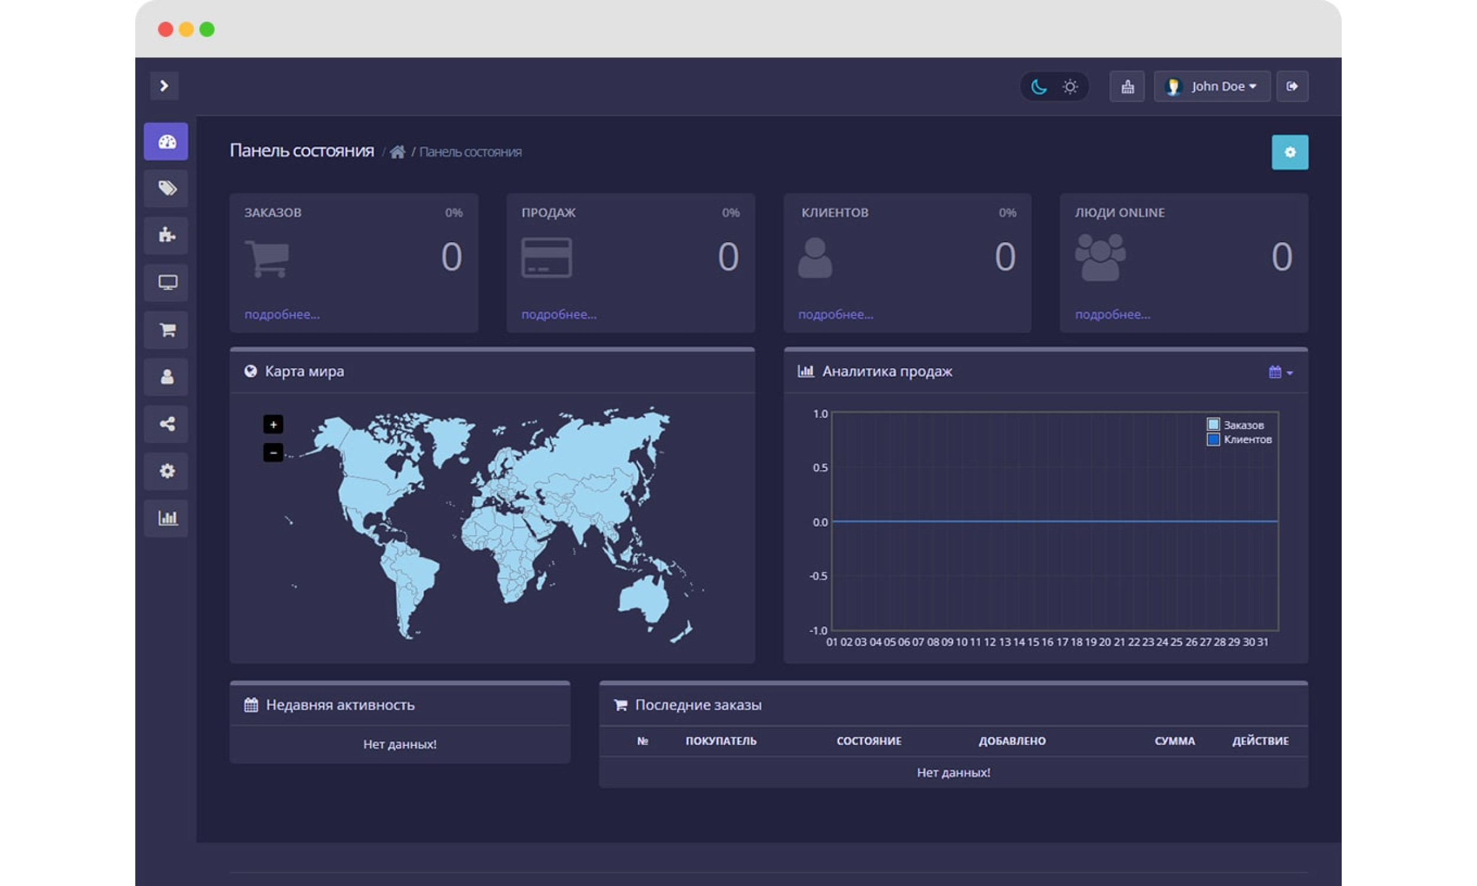Expand the collapsed sidebar with chevron
1477x886 pixels.
164,86
